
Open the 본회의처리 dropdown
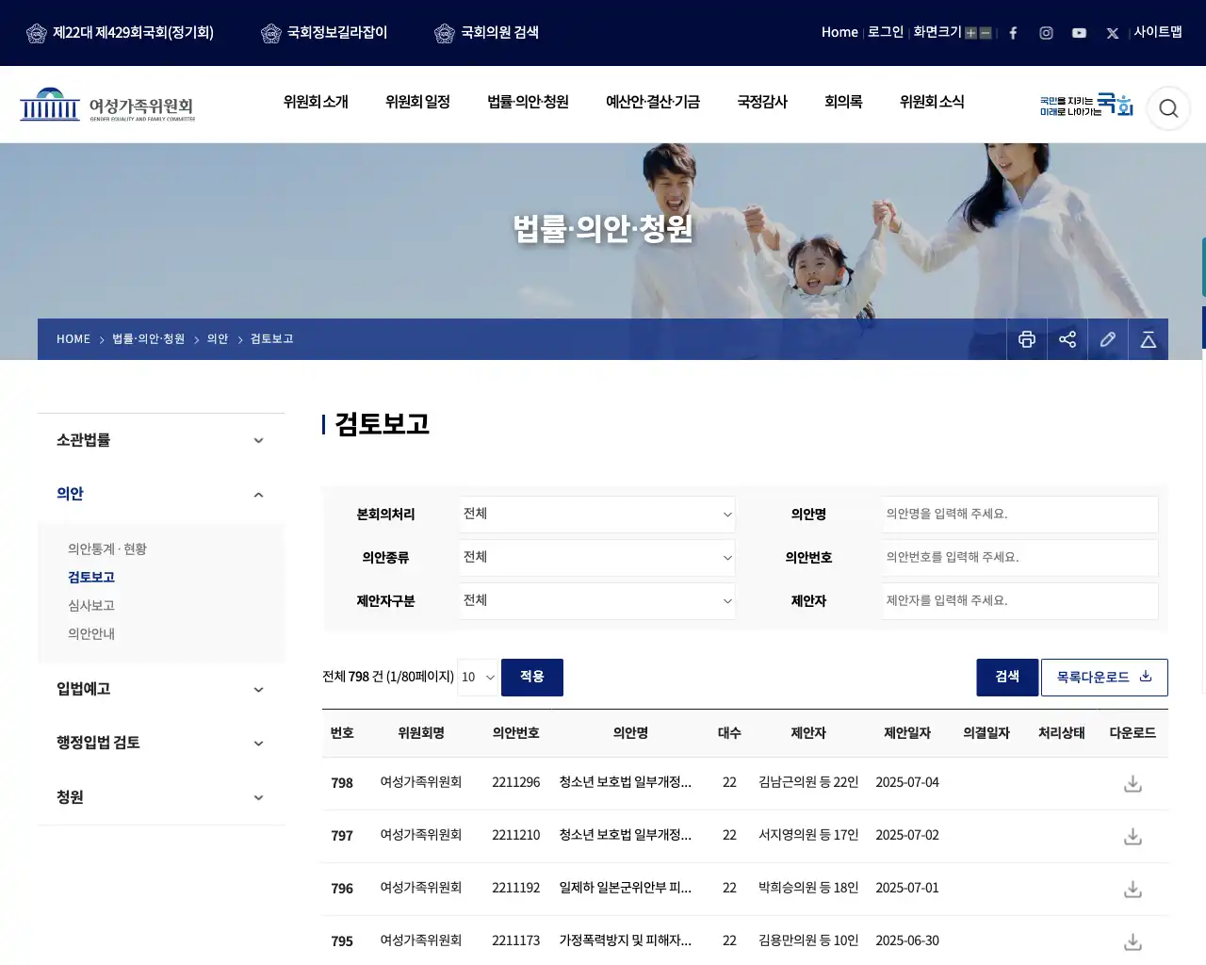coord(597,515)
